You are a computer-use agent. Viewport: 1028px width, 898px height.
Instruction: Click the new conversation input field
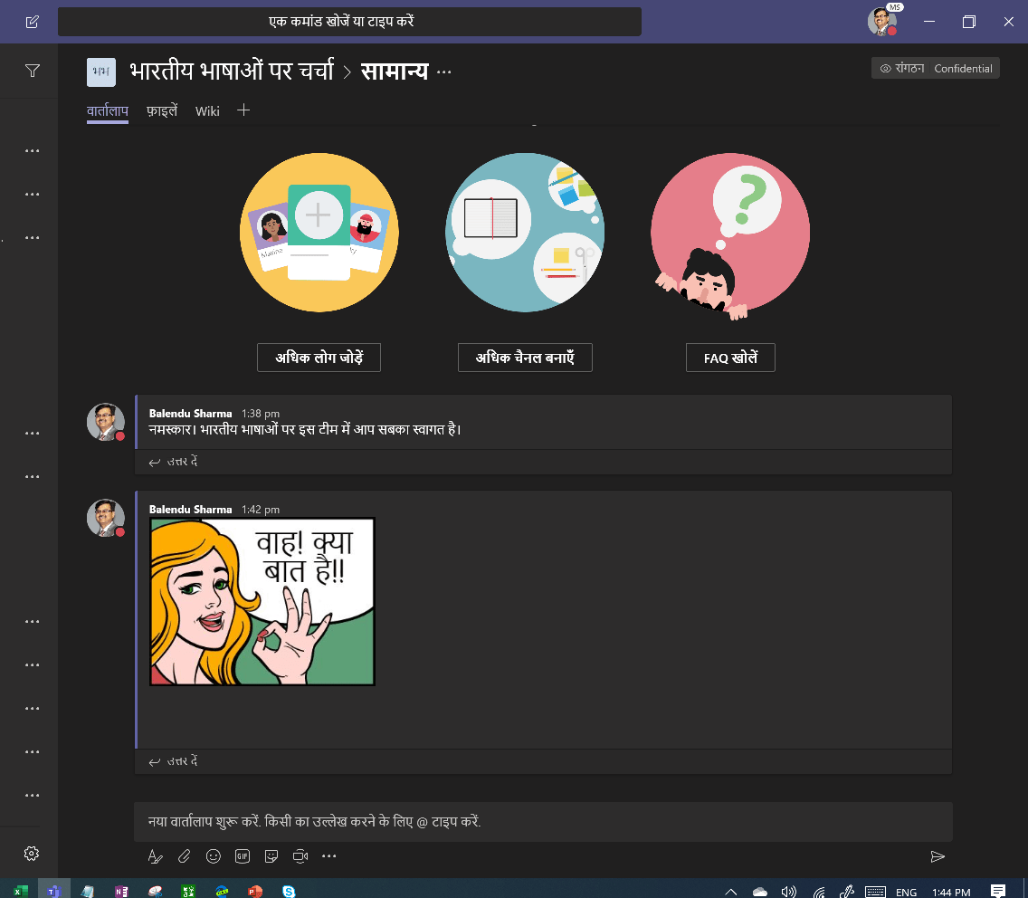click(x=543, y=821)
